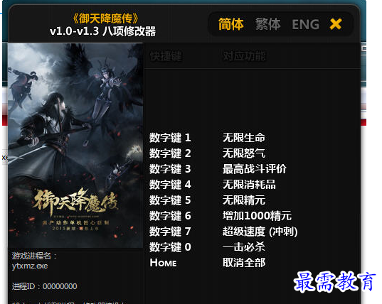Image resolution: width=382 pixels, height=304 pixels.
Task: Click the 数字键 0 hotkey label
Action: (x=170, y=247)
